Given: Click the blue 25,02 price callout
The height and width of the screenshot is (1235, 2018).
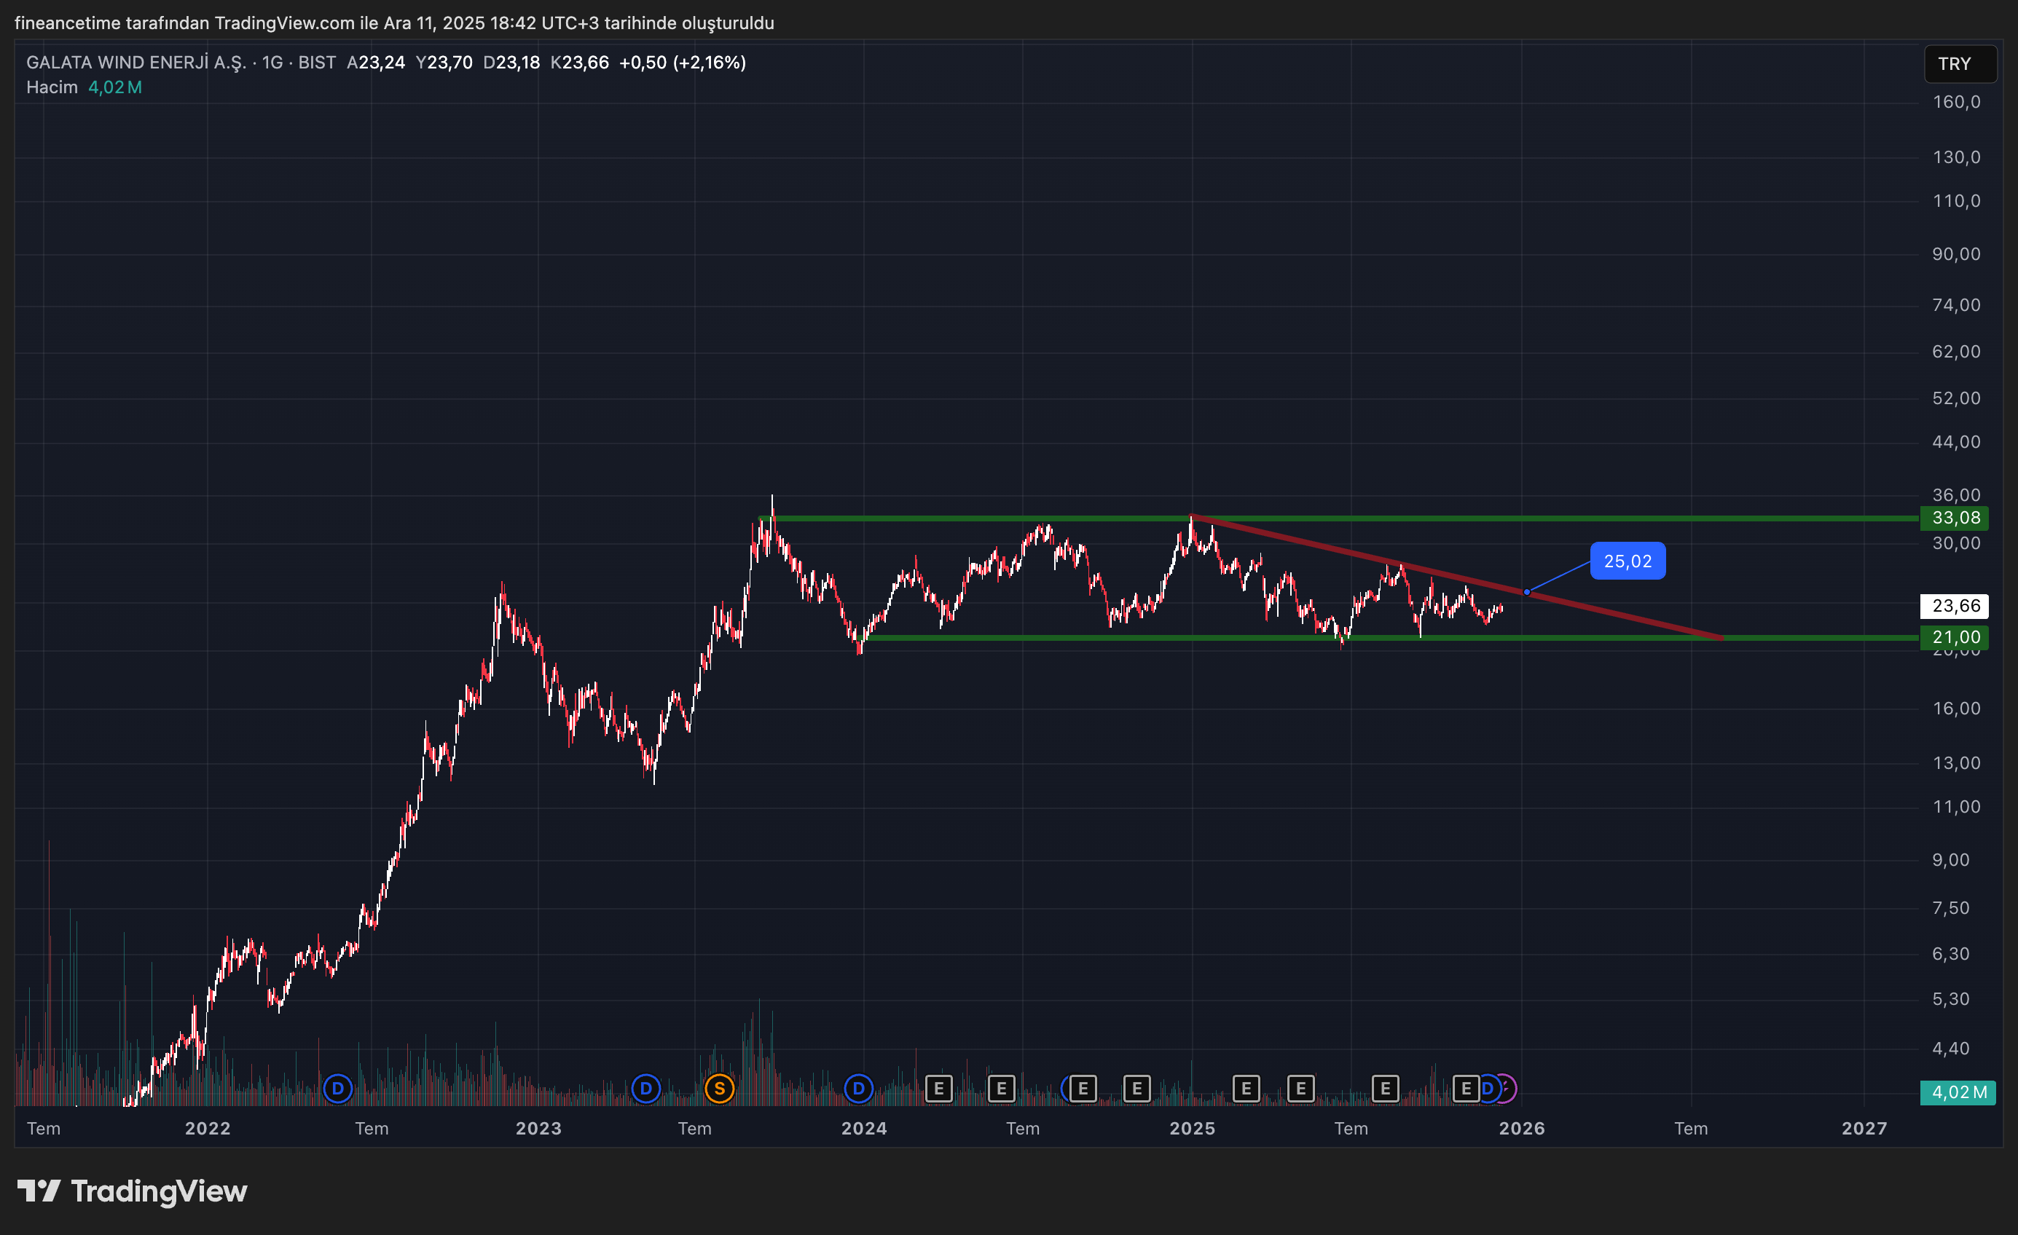Looking at the screenshot, I should pyautogui.click(x=1627, y=561).
